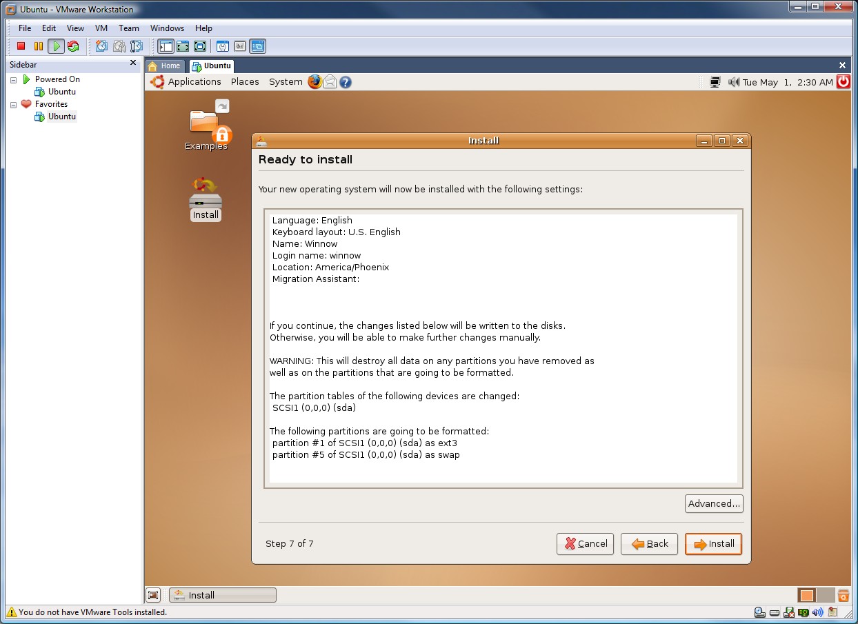Screen dimensions: 858x624
Task: Open the Advanced... options
Action: point(714,503)
